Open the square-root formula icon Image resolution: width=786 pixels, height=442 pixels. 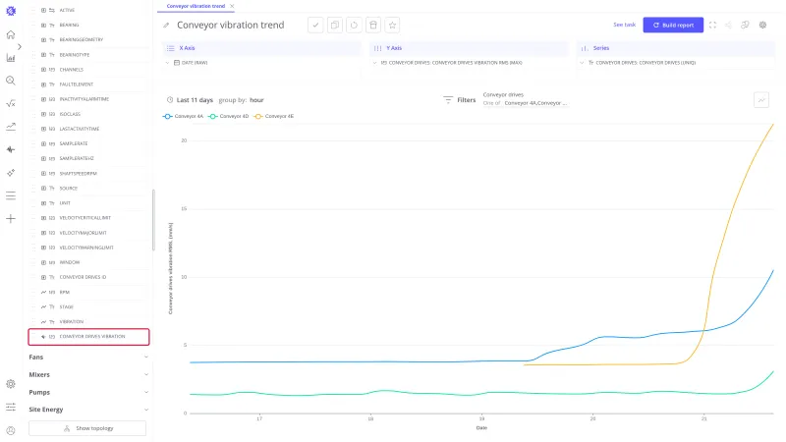point(11,104)
